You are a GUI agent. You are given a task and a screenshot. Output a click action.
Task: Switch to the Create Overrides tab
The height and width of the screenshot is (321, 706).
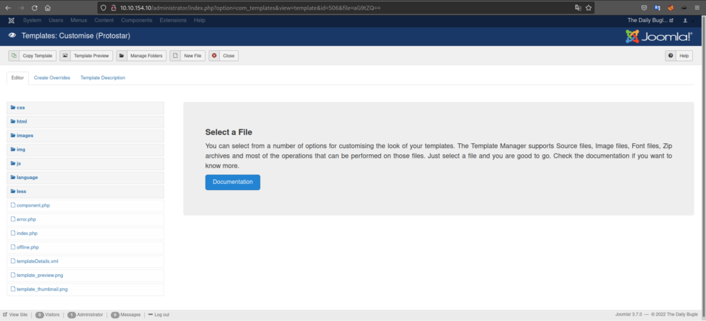52,78
